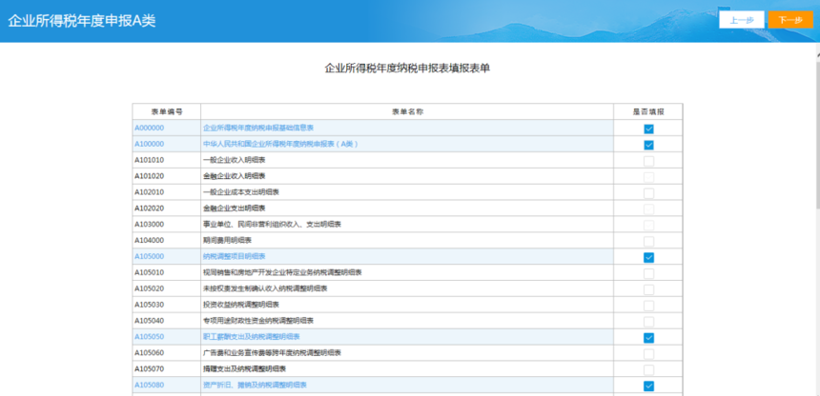Image resolution: width=820 pixels, height=396 pixels.
Task: Check the A105060 广告费和业务宣传费 checkbox
Action: coord(648,354)
